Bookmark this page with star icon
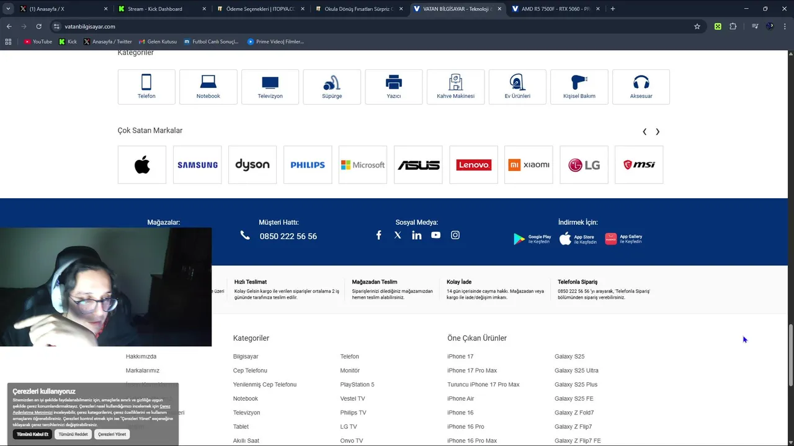 click(697, 27)
